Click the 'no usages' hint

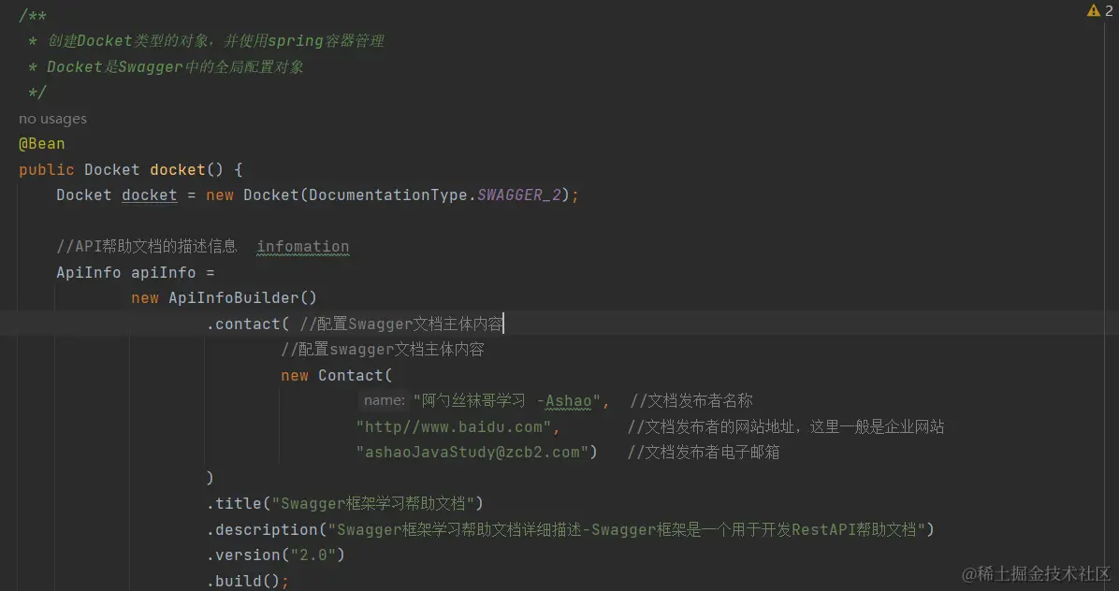click(52, 119)
